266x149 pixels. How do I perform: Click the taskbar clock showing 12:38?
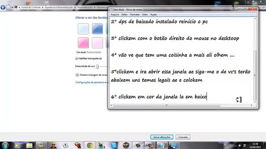[x=255, y=145]
